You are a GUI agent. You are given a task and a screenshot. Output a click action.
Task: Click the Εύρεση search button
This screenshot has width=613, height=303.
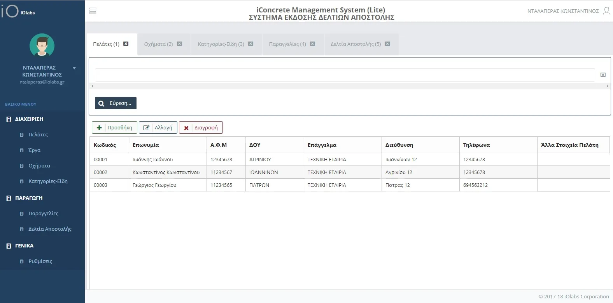[x=116, y=103]
